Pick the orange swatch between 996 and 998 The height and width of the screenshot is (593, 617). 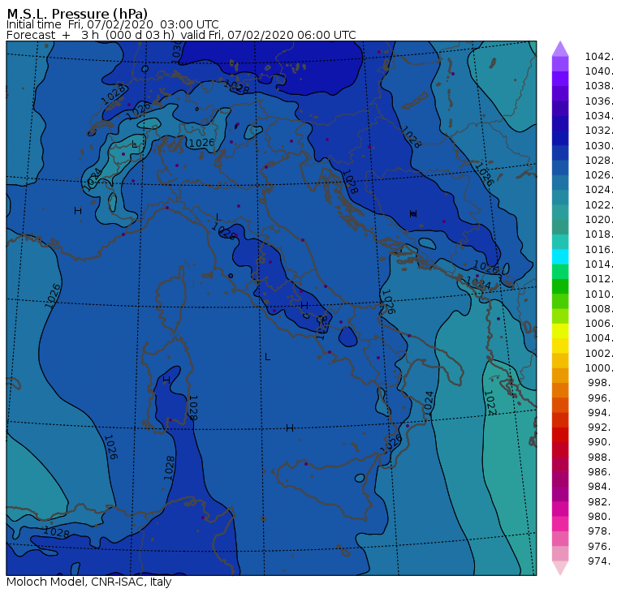pyautogui.click(x=560, y=390)
